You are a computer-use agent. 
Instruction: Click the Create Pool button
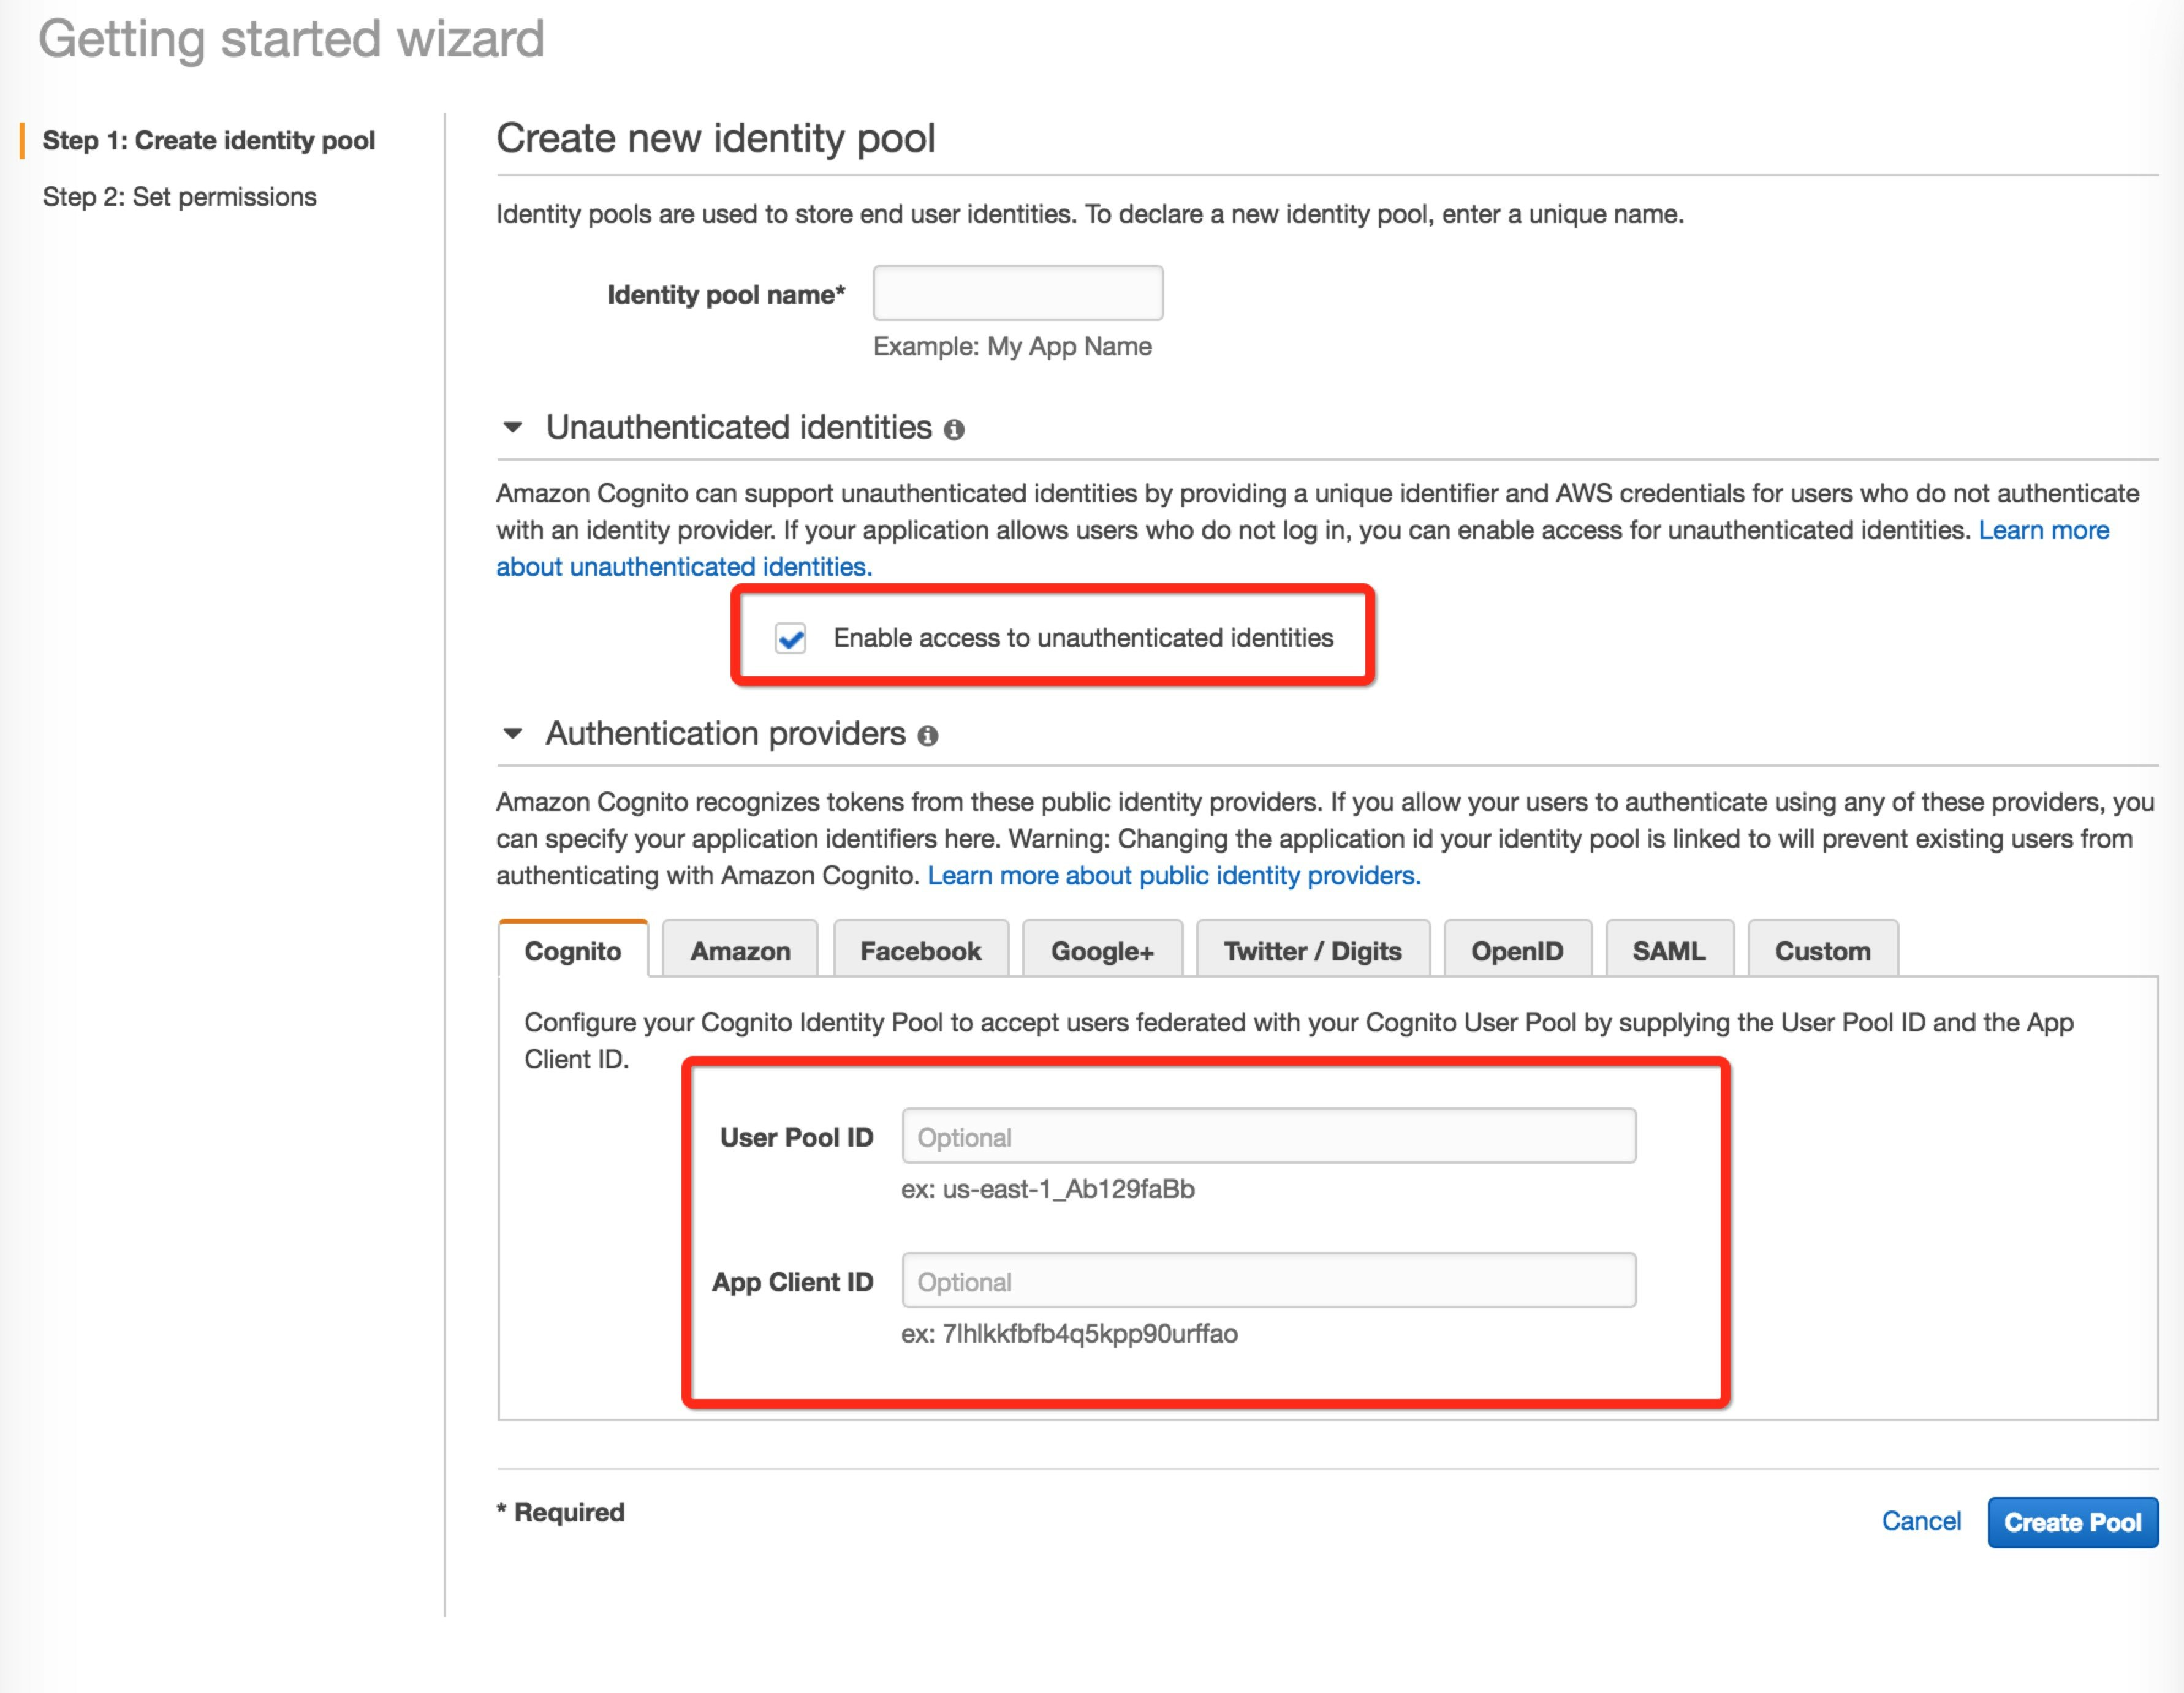point(2072,1522)
